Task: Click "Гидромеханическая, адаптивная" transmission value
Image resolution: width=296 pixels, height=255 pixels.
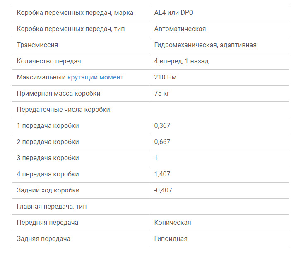Action: [x=205, y=45]
